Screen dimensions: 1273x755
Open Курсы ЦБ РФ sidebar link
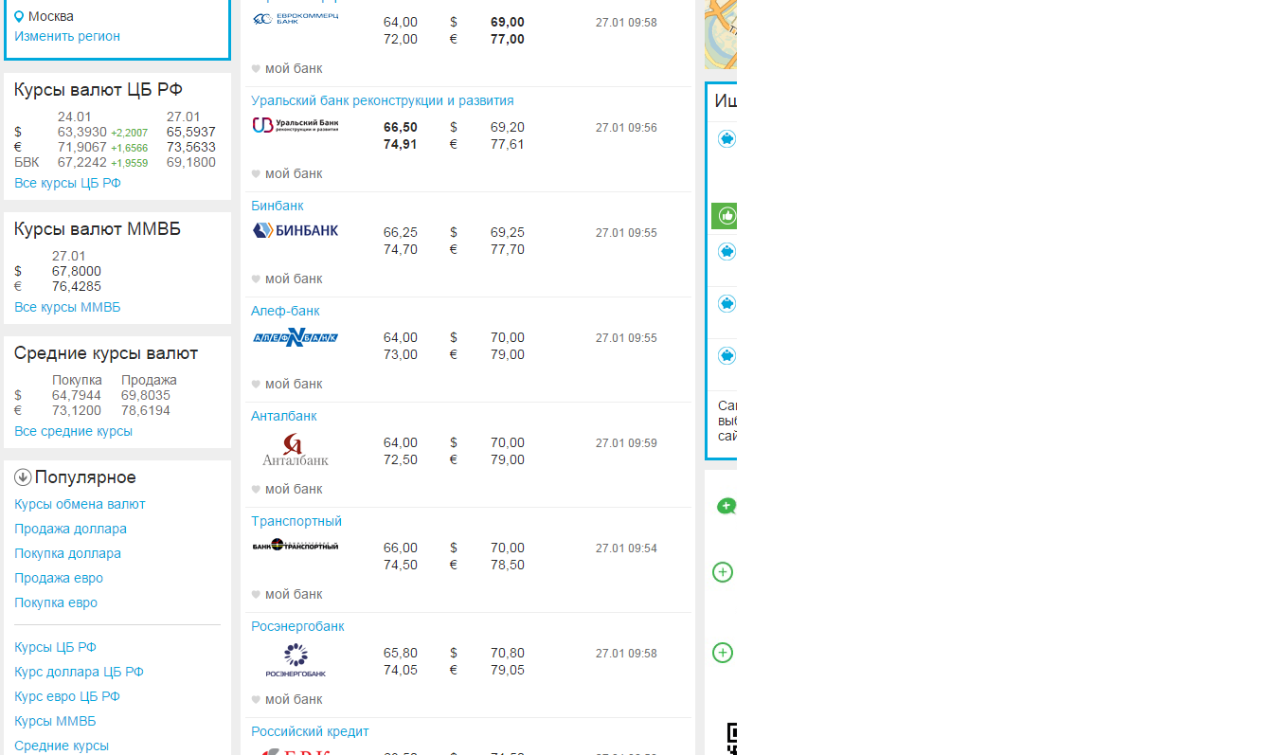tap(55, 647)
